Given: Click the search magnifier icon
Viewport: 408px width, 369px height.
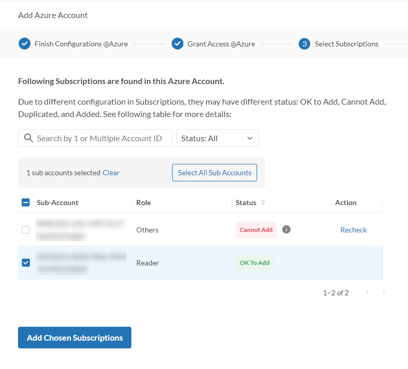Looking at the screenshot, I should pyautogui.click(x=29, y=138).
